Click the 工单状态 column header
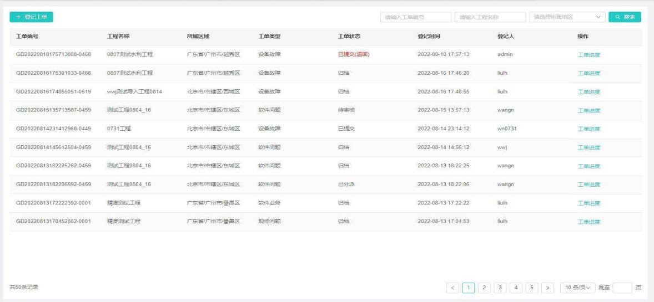 coord(349,37)
